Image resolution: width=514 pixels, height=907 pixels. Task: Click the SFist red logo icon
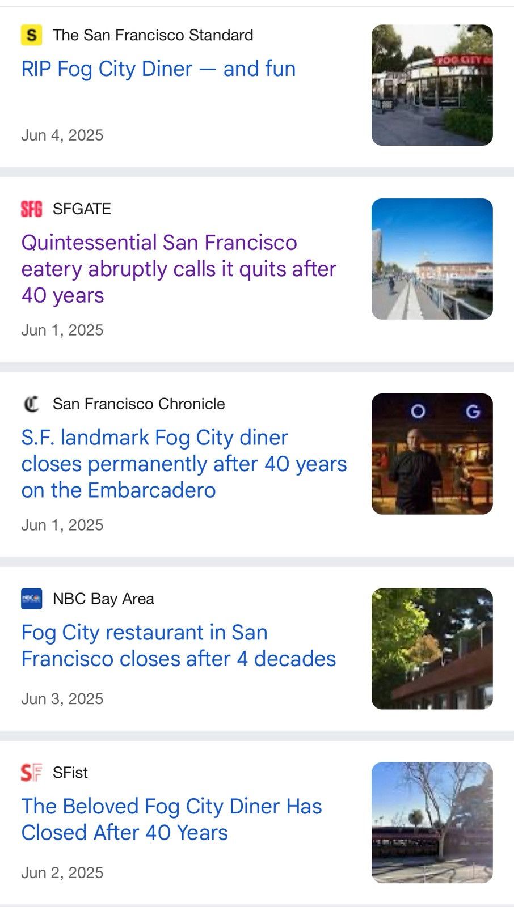31,772
